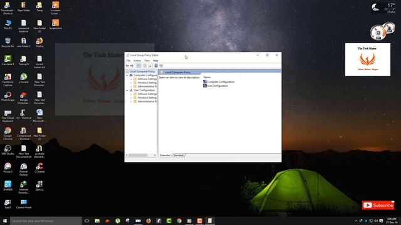Screen dimensions: 401x225
Task: Open the View menu
Action: click(147, 61)
